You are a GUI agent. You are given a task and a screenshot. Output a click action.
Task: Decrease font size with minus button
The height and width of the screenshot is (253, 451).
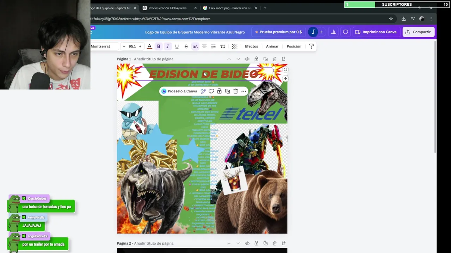[124, 46]
